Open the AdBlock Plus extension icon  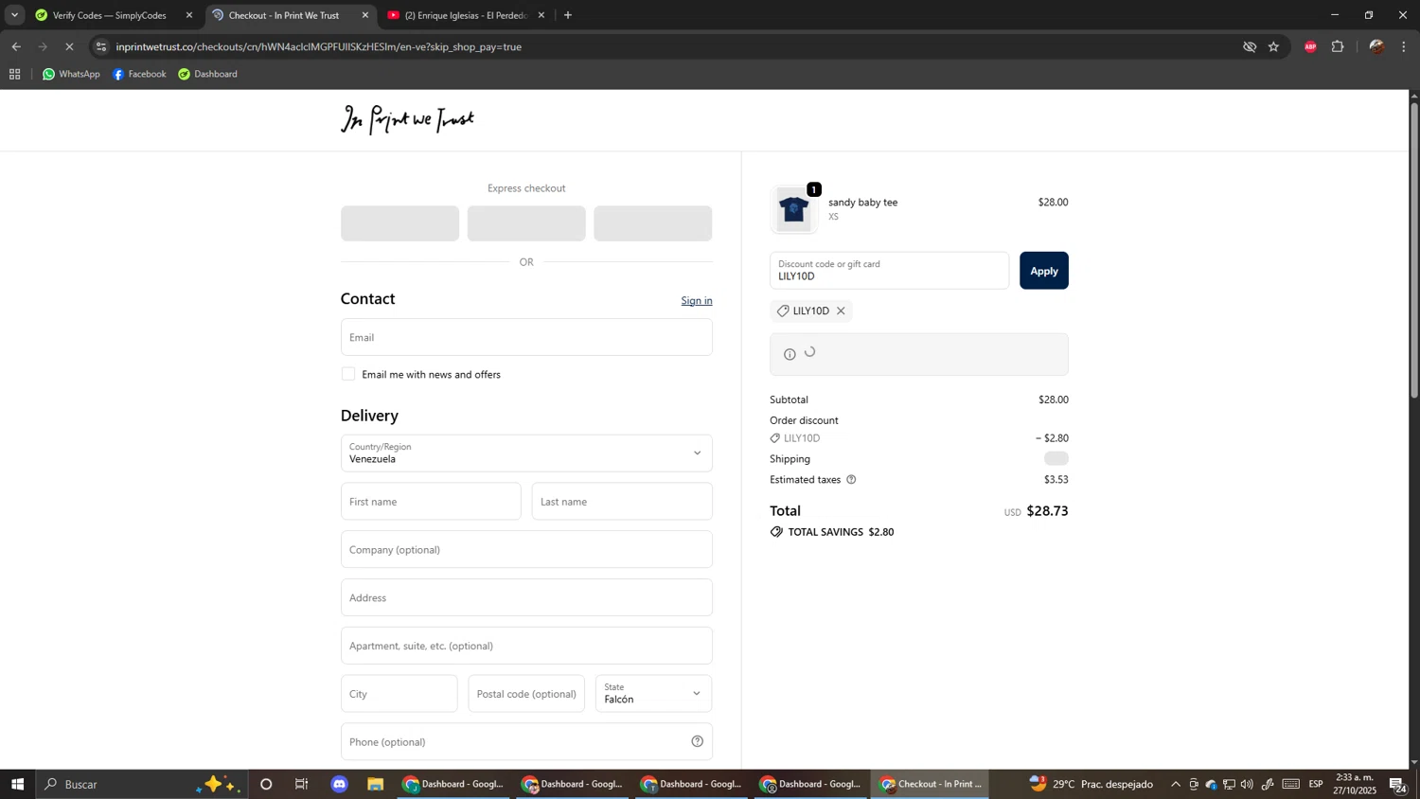1310,46
